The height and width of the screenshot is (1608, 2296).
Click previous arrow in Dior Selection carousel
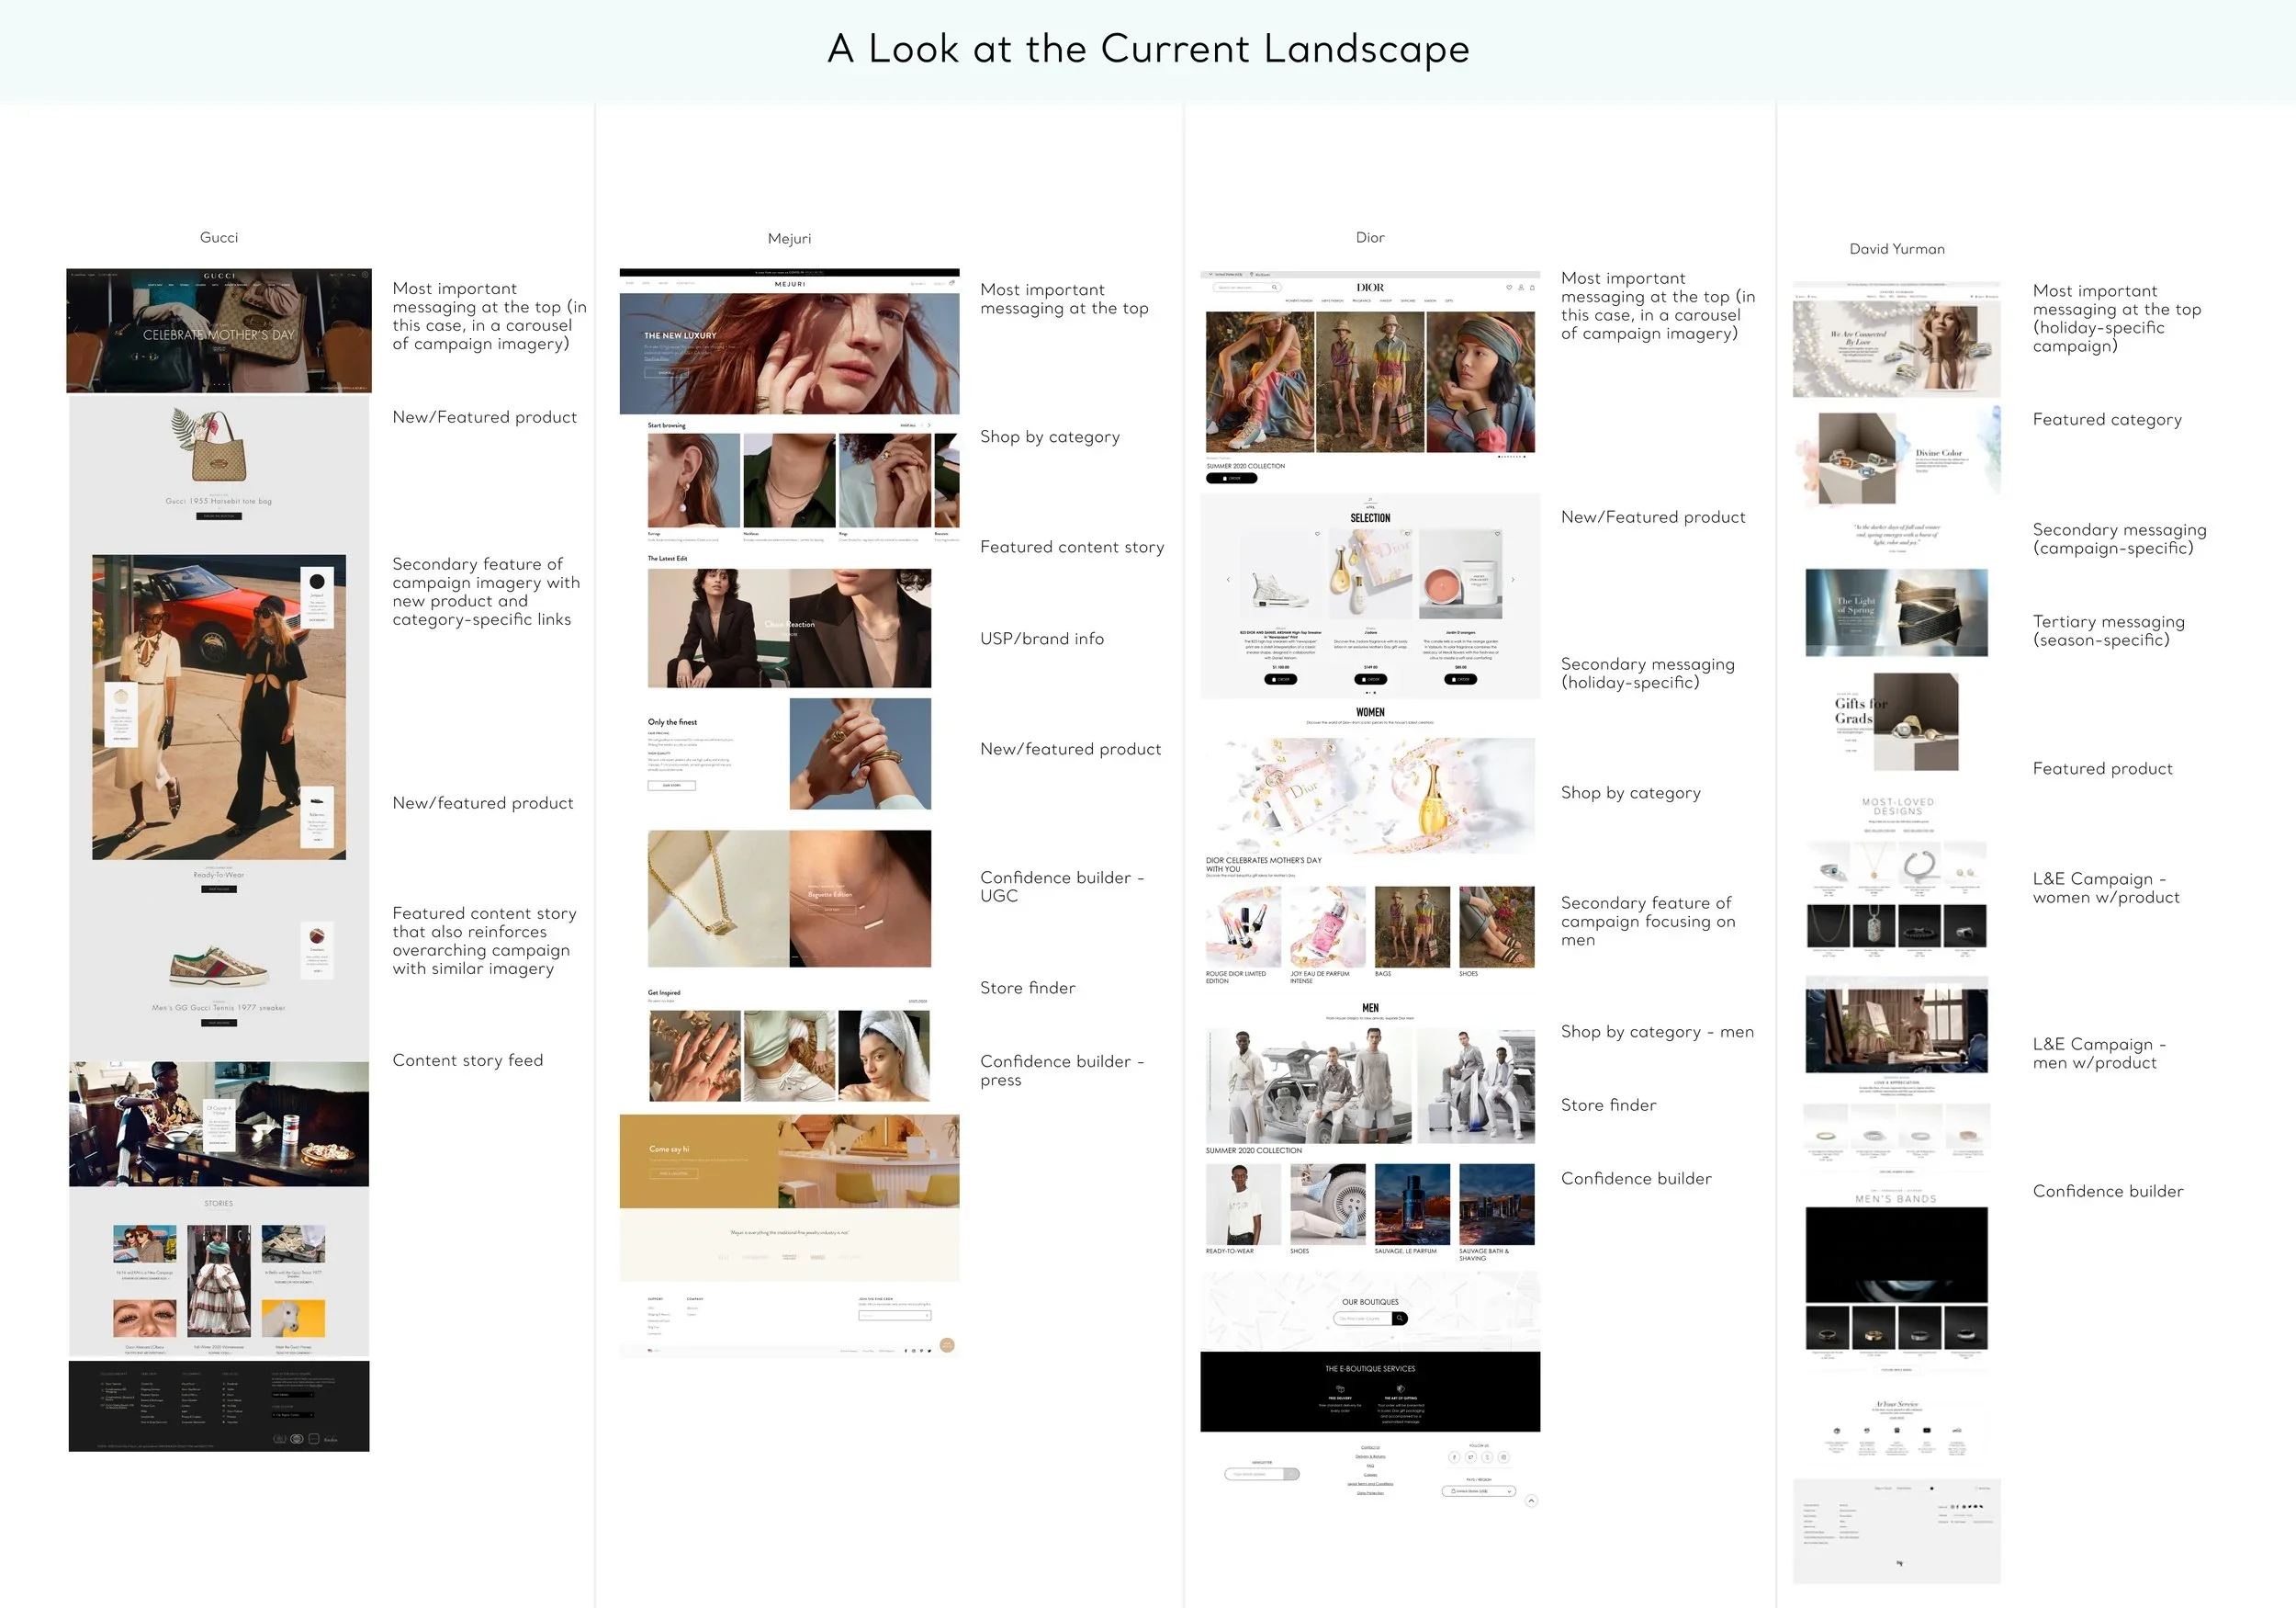pyautogui.click(x=1228, y=580)
